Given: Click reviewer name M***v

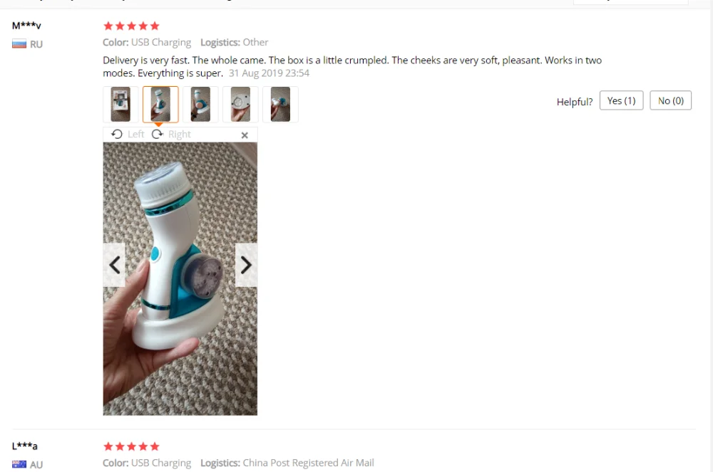Looking at the screenshot, I should (26, 26).
